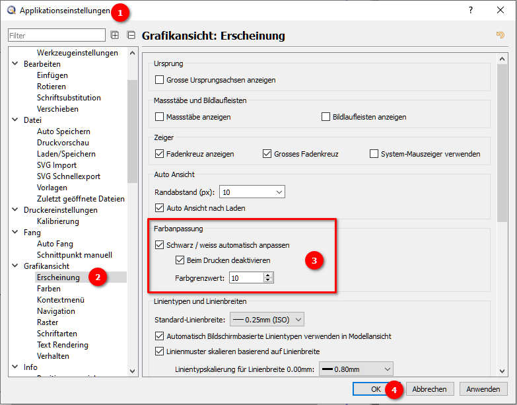Click the reset to defaults arrow icon
The image size is (517, 405).
pos(500,36)
